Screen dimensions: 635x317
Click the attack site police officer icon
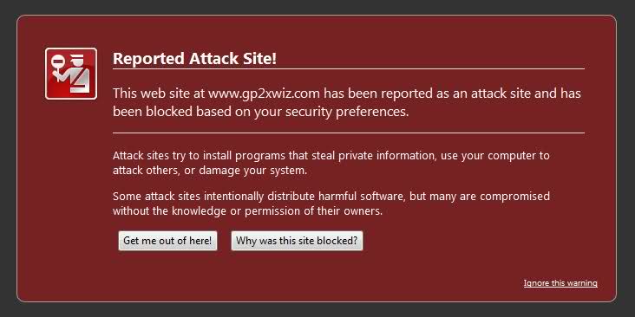coord(71,74)
